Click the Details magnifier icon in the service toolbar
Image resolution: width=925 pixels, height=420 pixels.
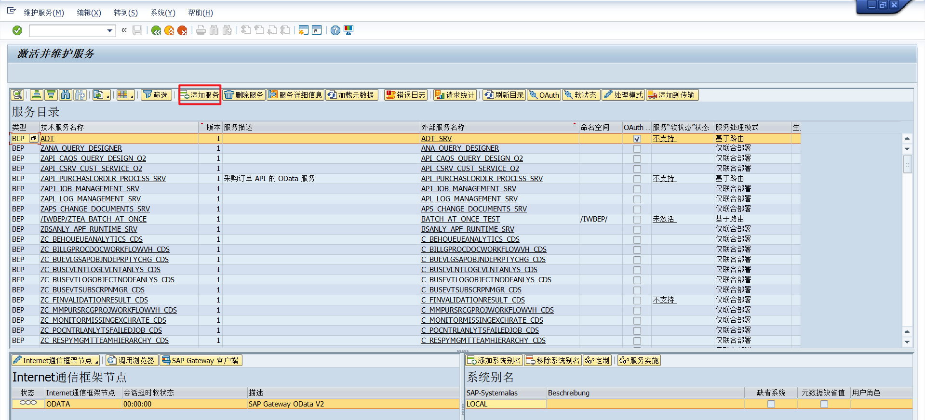click(x=18, y=95)
